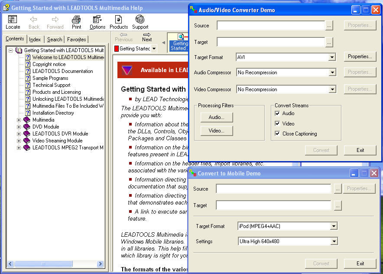The image size is (383, 274).
Task: Open the Settings Ultra High 640x480 dropdown
Action: (334, 241)
